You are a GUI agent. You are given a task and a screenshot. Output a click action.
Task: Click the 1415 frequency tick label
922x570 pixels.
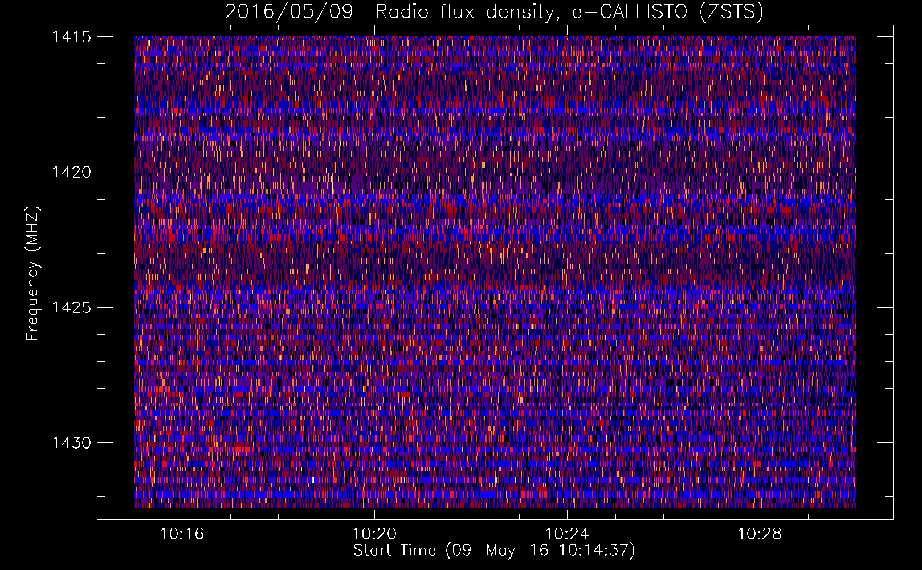click(71, 37)
